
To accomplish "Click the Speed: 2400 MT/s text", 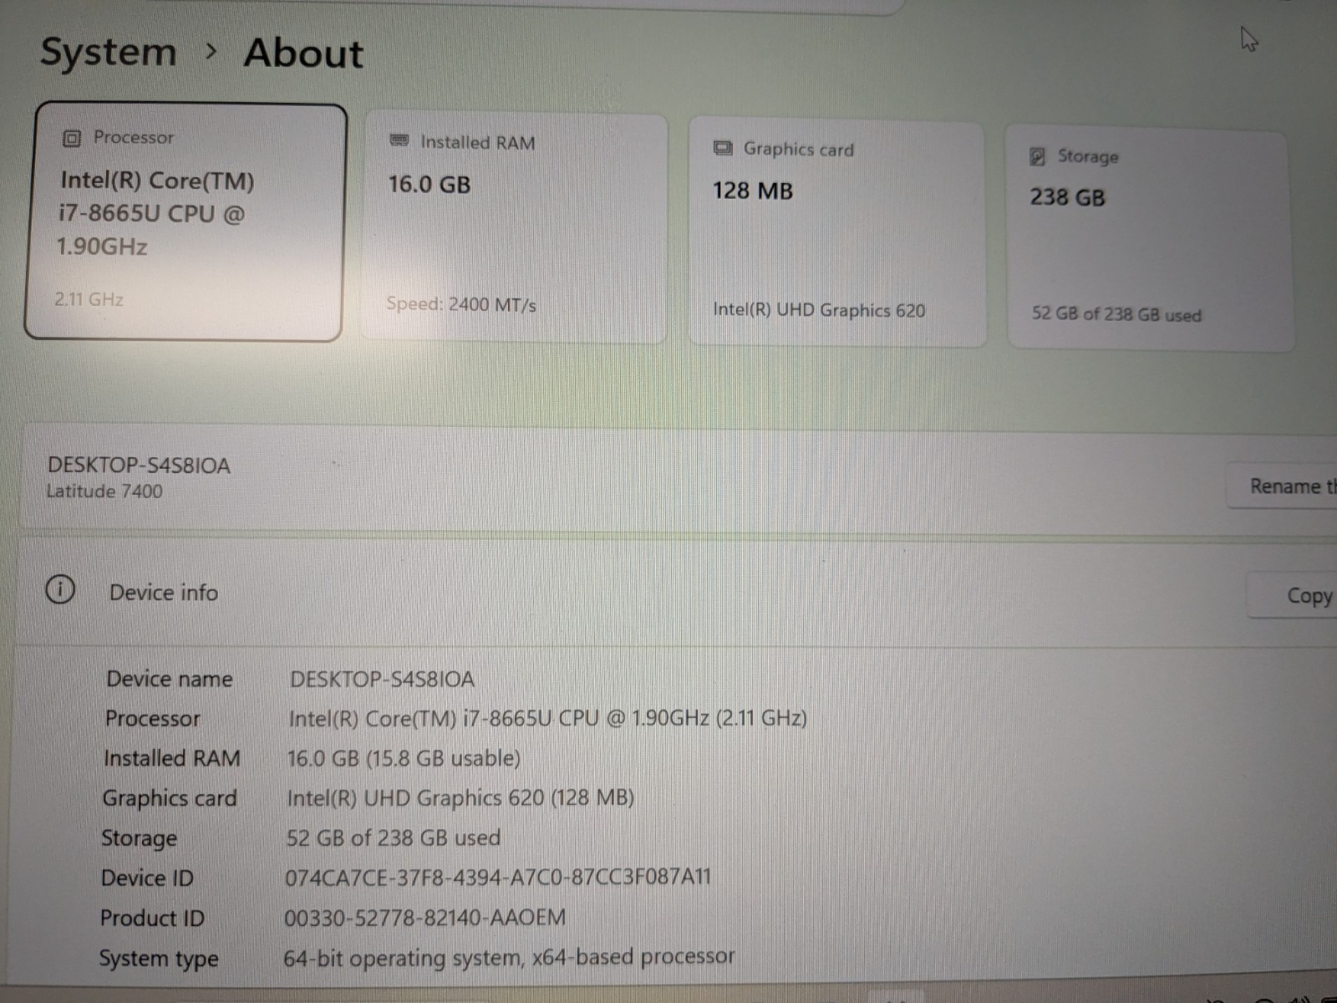I will 461,304.
